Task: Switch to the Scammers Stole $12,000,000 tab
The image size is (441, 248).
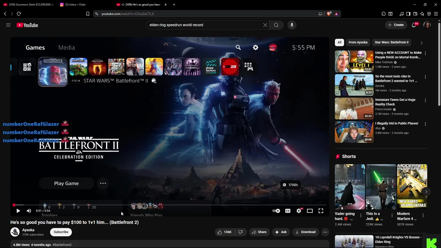Action: [28, 4]
